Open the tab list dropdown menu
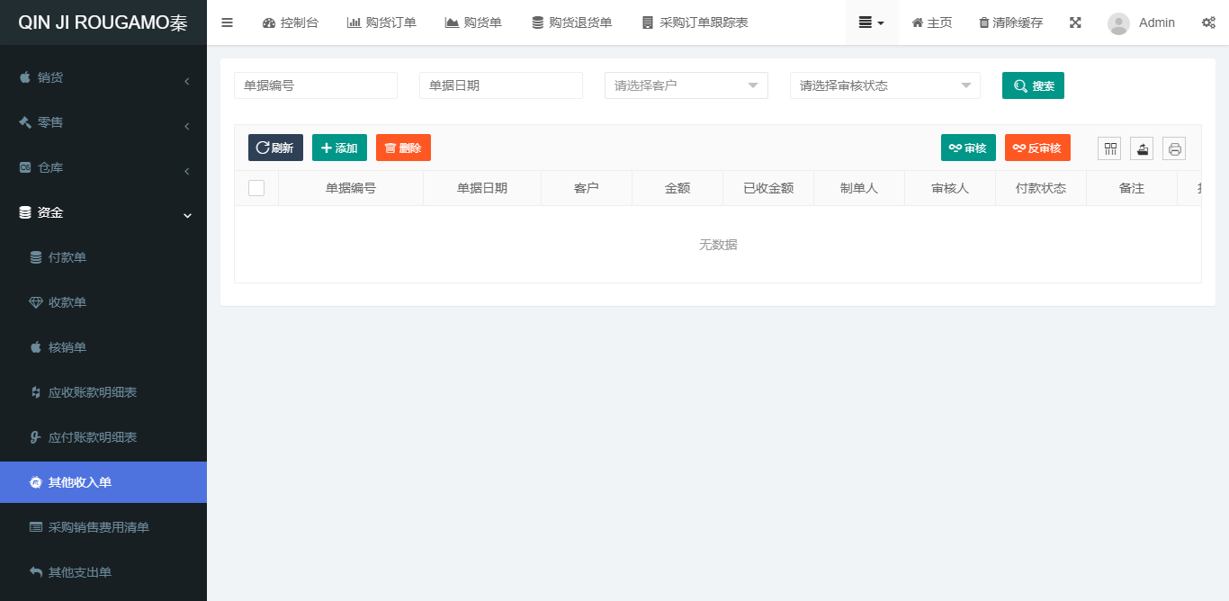This screenshot has height=601, width=1229. pyautogui.click(x=871, y=22)
